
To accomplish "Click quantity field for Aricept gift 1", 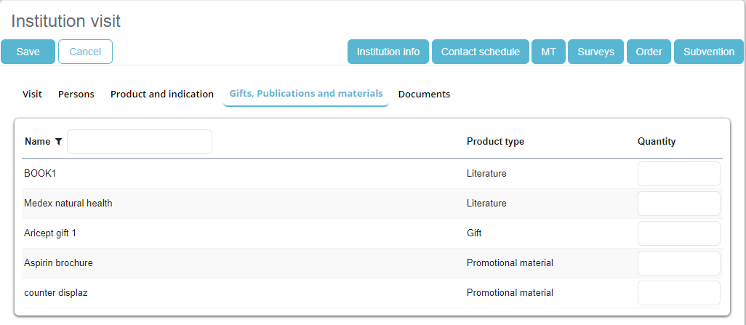I will (x=678, y=233).
